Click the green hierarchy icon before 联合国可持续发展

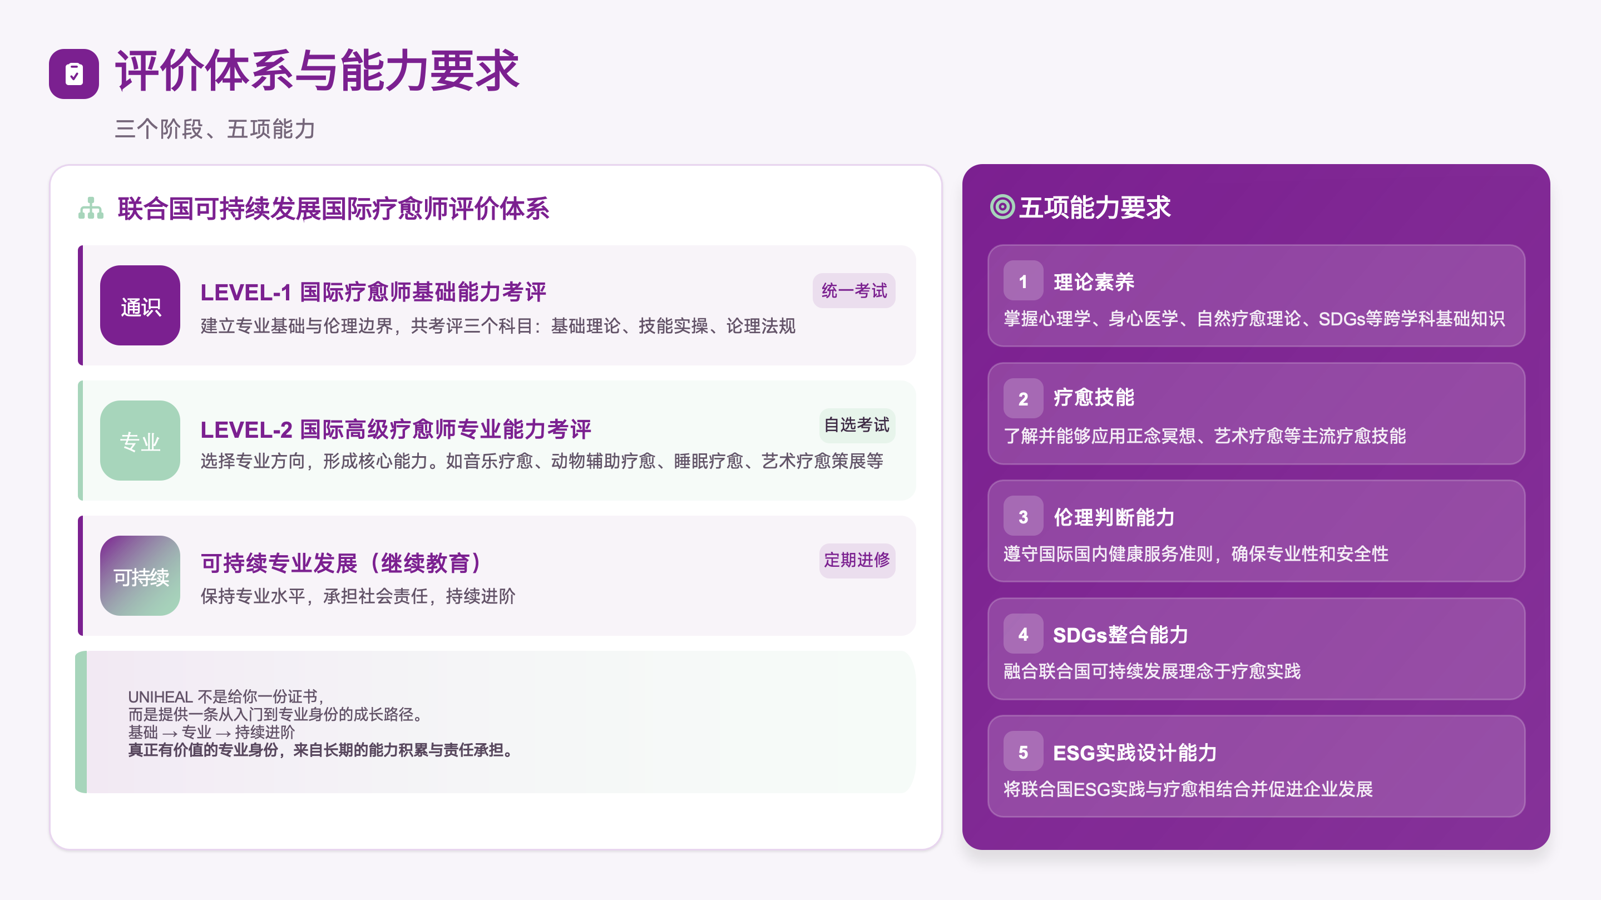(x=91, y=209)
